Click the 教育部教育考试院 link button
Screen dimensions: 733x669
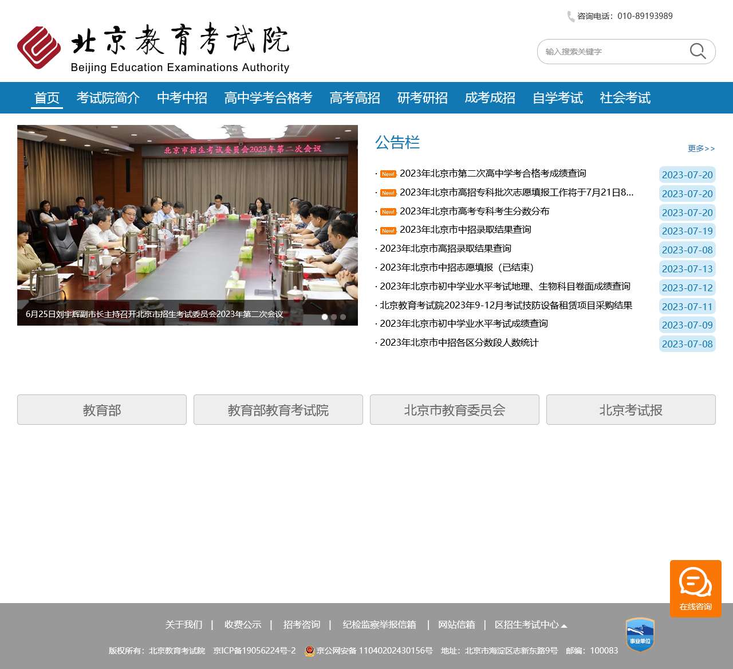278,410
